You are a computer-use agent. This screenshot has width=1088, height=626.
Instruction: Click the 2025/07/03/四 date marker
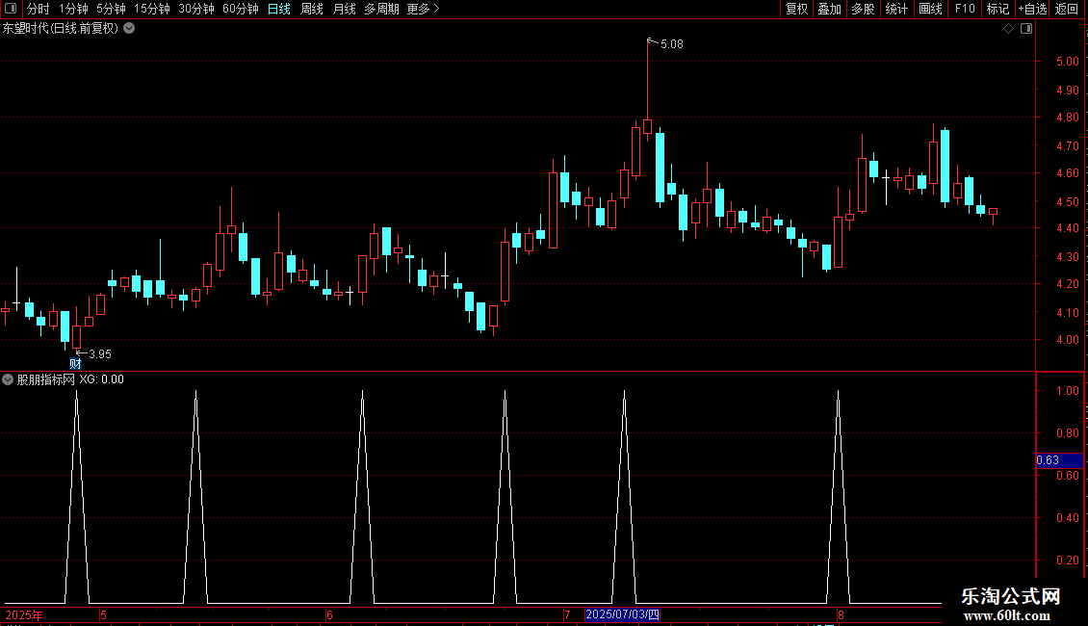tap(622, 614)
